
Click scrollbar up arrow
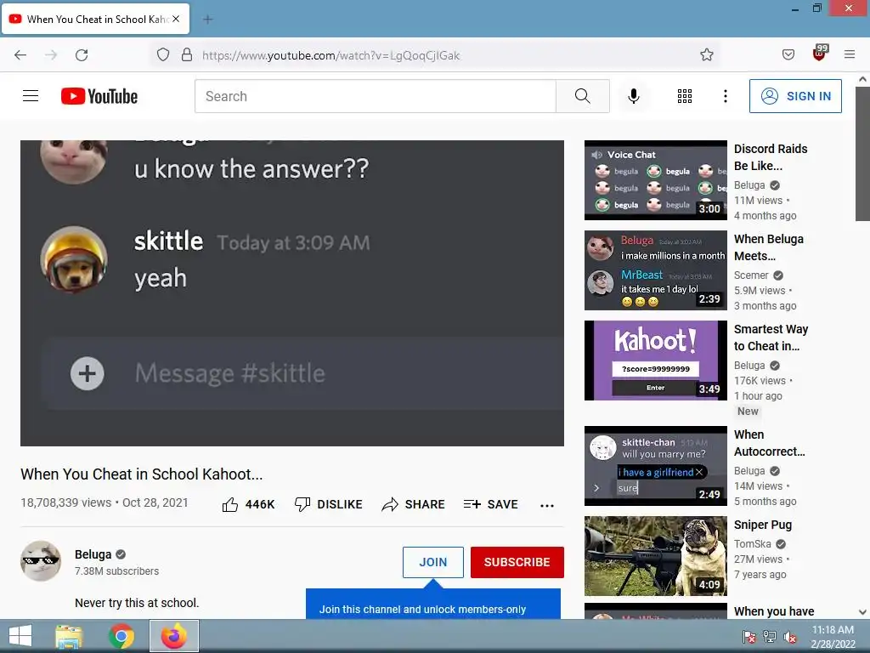click(x=862, y=79)
